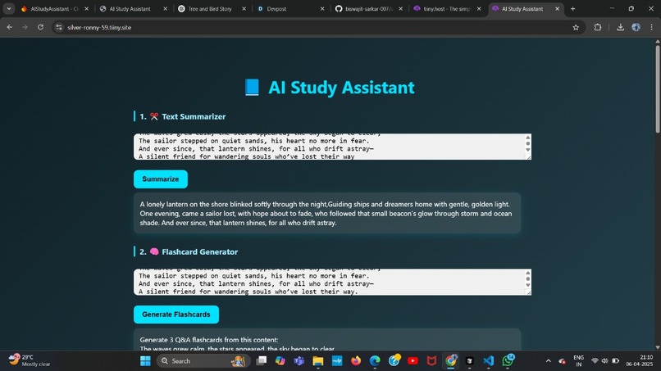
Task: Open Firefox from the taskbar
Action: [x=356, y=361]
